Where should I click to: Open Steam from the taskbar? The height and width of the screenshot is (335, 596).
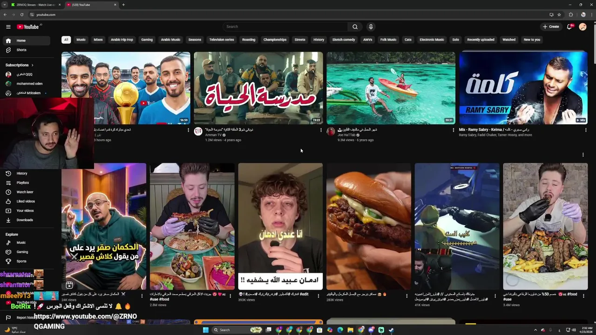pos(391,330)
